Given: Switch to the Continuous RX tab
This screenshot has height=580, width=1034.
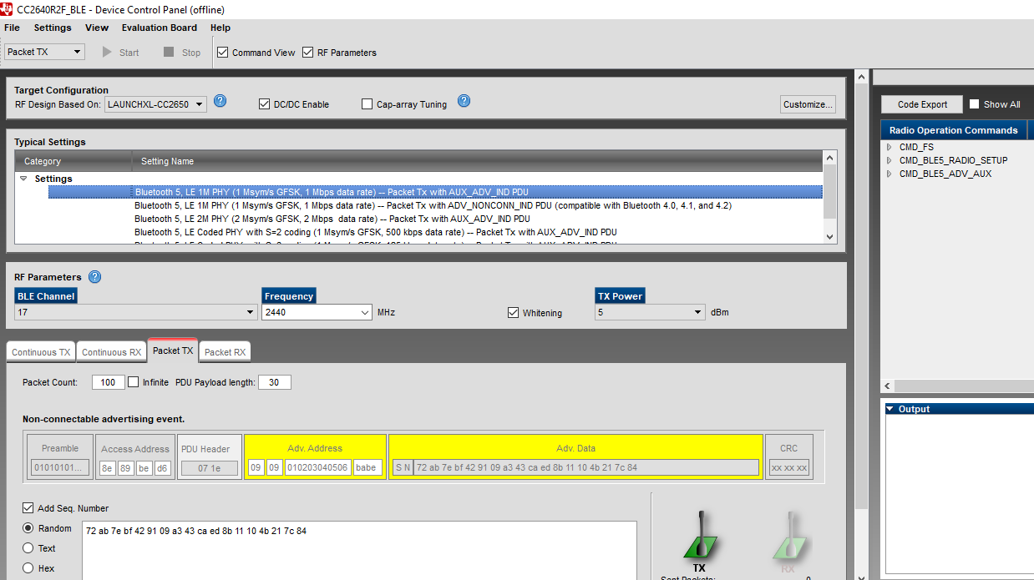Looking at the screenshot, I should pos(111,352).
